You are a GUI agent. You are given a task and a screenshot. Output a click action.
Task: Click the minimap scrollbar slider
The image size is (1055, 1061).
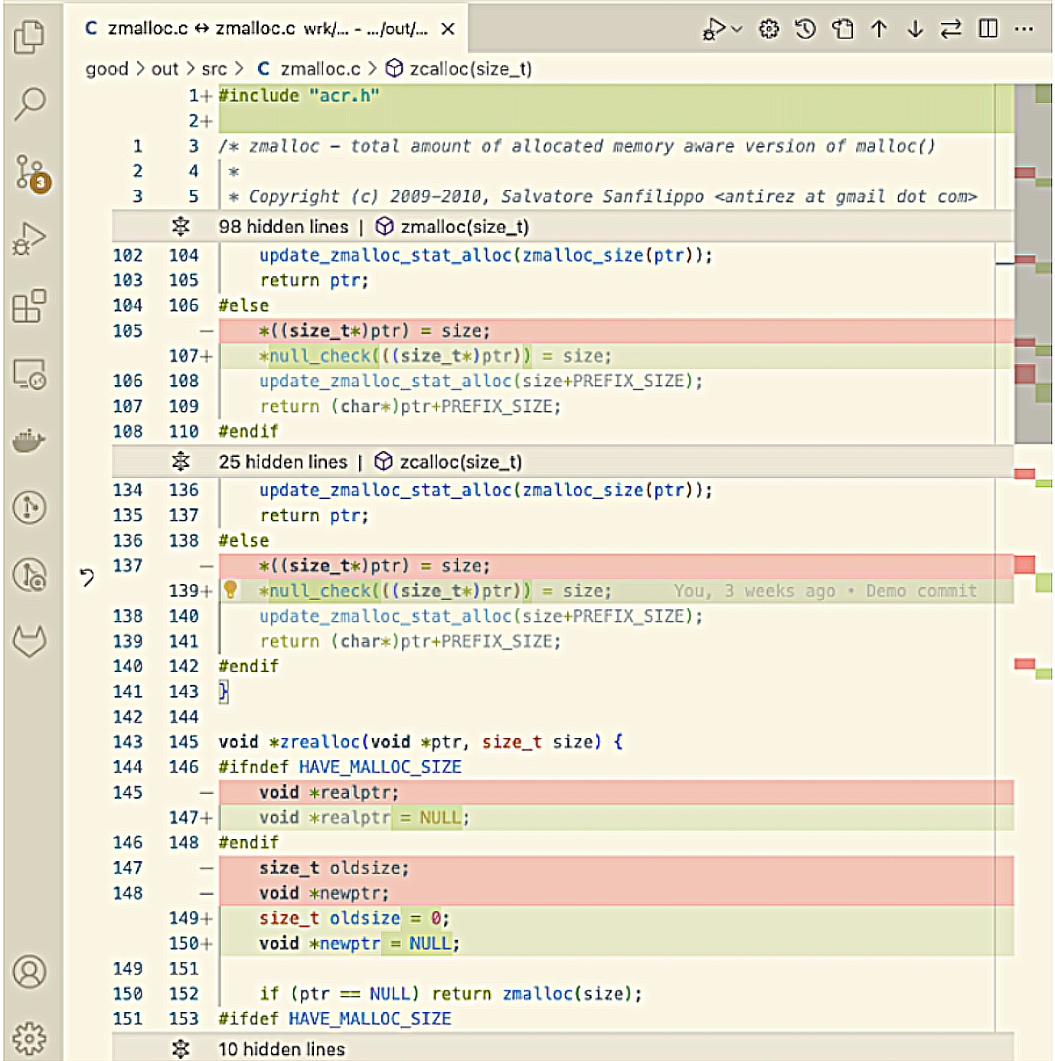1033,264
